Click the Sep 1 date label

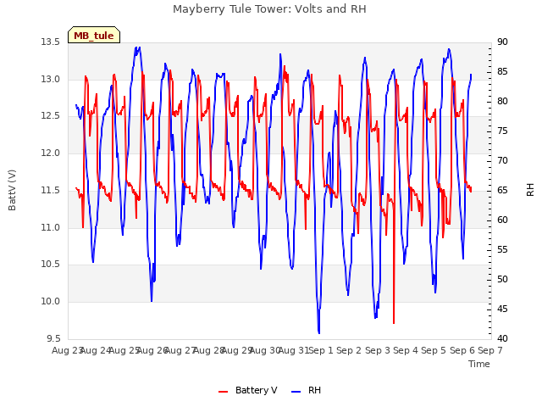click(x=321, y=350)
